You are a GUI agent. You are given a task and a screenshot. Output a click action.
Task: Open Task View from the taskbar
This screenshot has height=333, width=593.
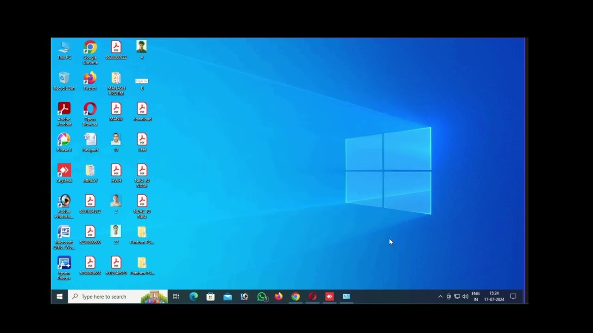coord(176,296)
